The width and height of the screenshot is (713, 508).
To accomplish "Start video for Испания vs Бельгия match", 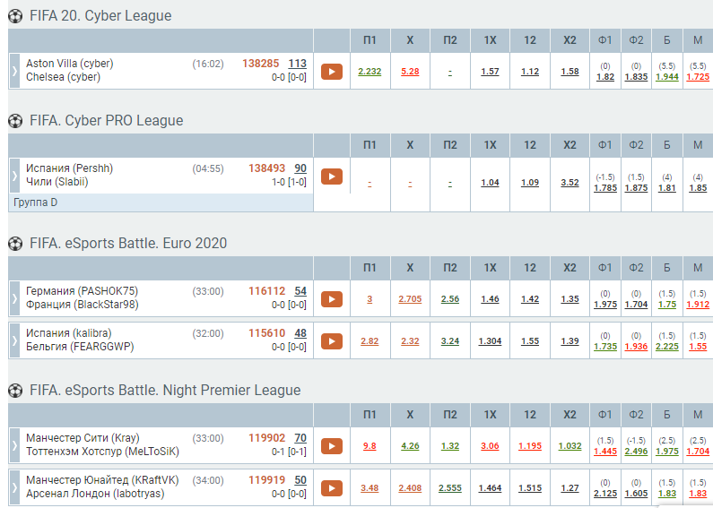I will click(332, 341).
